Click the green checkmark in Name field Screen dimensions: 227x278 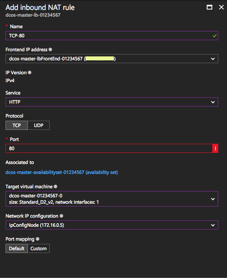(x=215, y=36)
